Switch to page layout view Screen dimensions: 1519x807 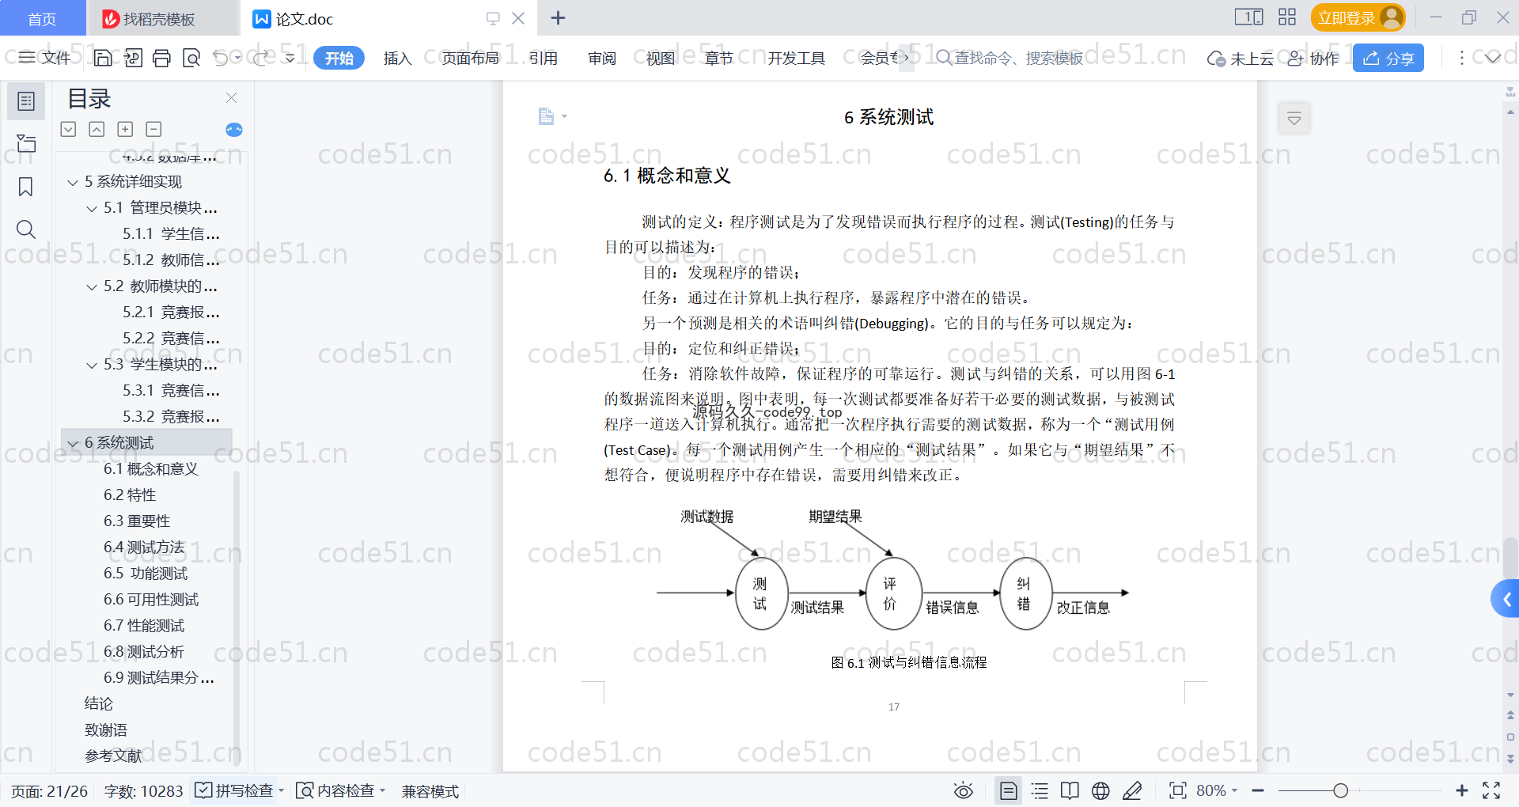(1009, 790)
